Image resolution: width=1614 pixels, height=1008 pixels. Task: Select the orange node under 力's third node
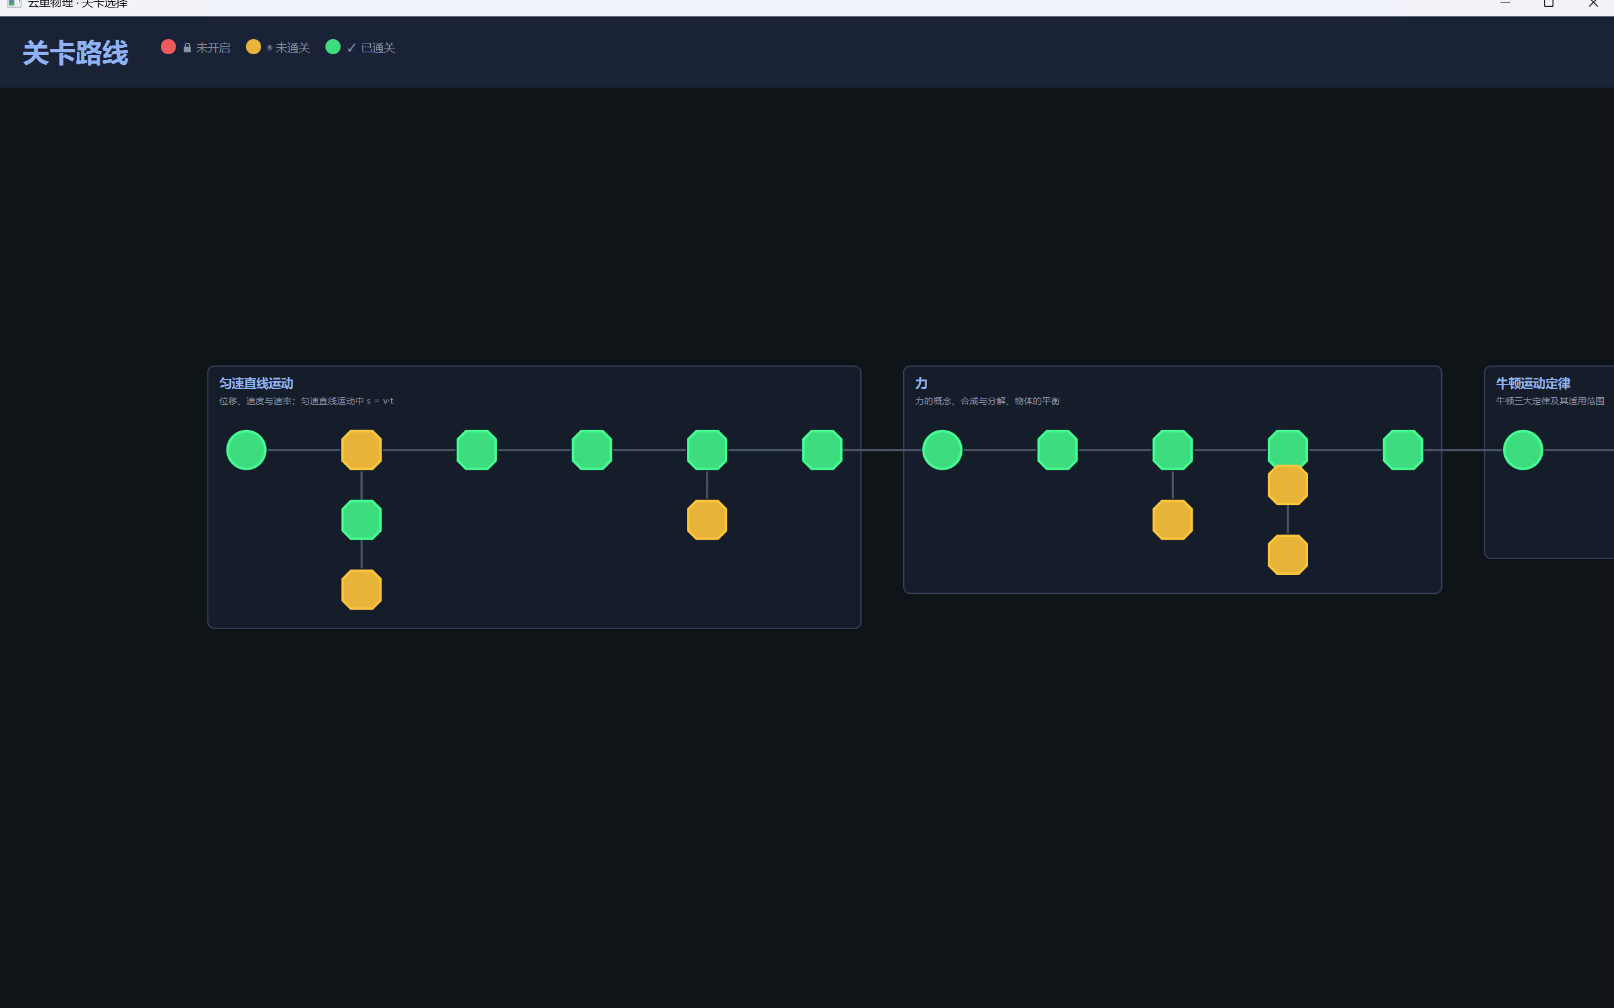point(1172,520)
